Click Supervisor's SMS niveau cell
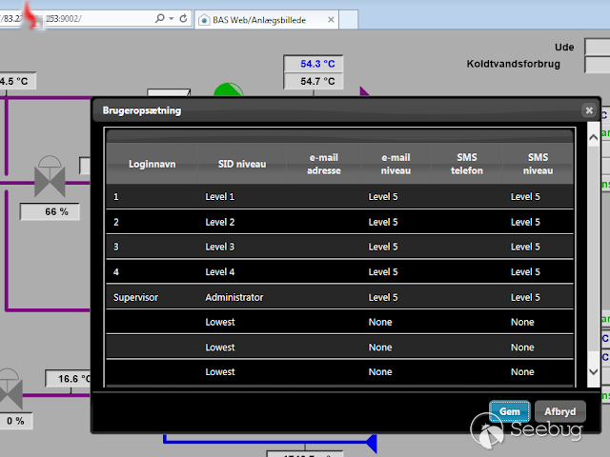610x457 pixels. 525,297
